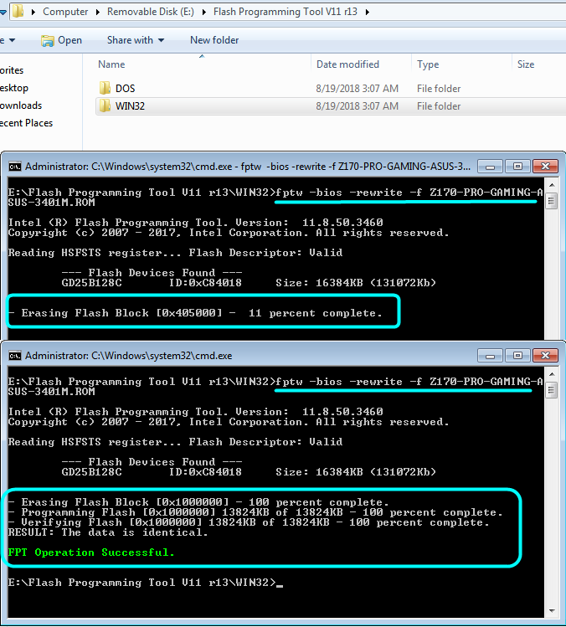Expand the arrow after Removable Disk (E:)
This screenshot has height=627, width=566.
[x=204, y=12]
